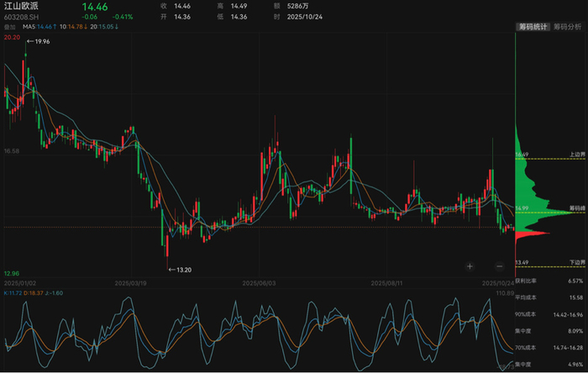This screenshot has height=373, width=588.
Task: Click the 2025/10/24 date axis label
Action: pyautogui.click(x=496, y=283)
